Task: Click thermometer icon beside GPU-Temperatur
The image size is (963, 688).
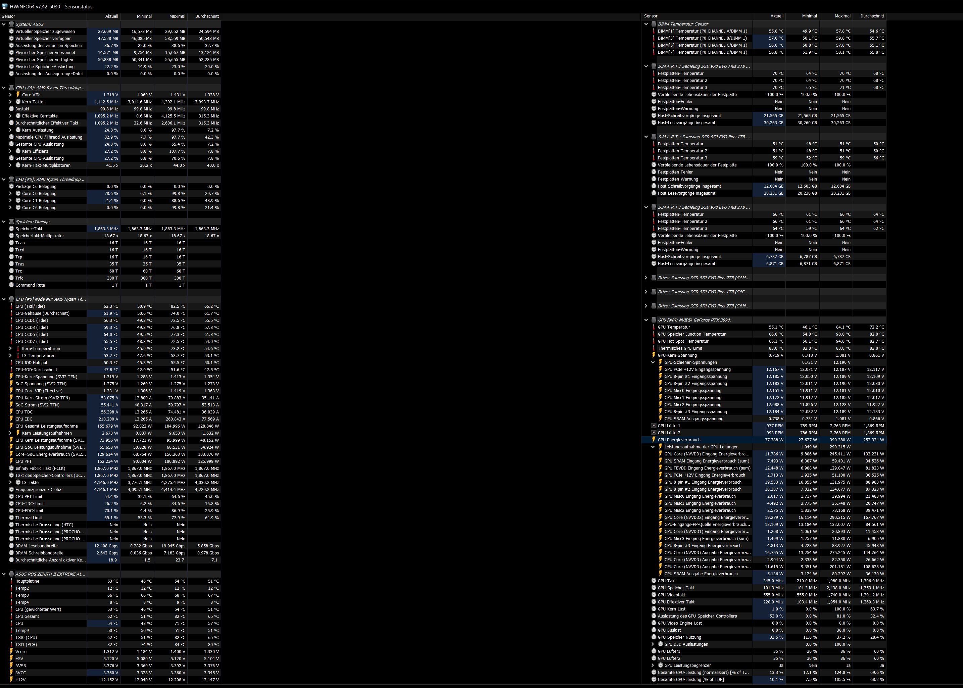Action: 654,327
